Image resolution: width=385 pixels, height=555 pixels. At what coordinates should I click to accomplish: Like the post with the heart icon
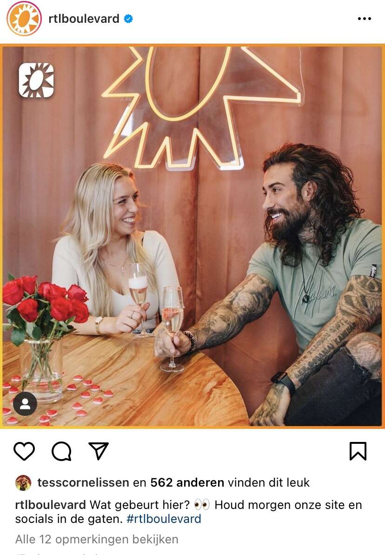pyautogui.click(x=24, y=451)
